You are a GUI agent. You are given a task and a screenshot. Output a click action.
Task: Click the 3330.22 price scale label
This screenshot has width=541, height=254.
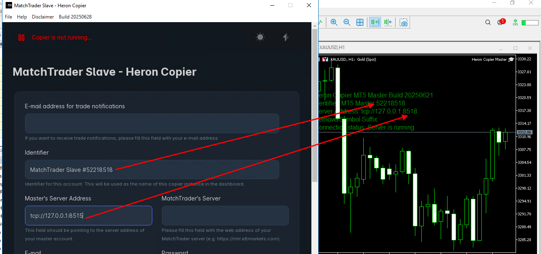[524, 59]
